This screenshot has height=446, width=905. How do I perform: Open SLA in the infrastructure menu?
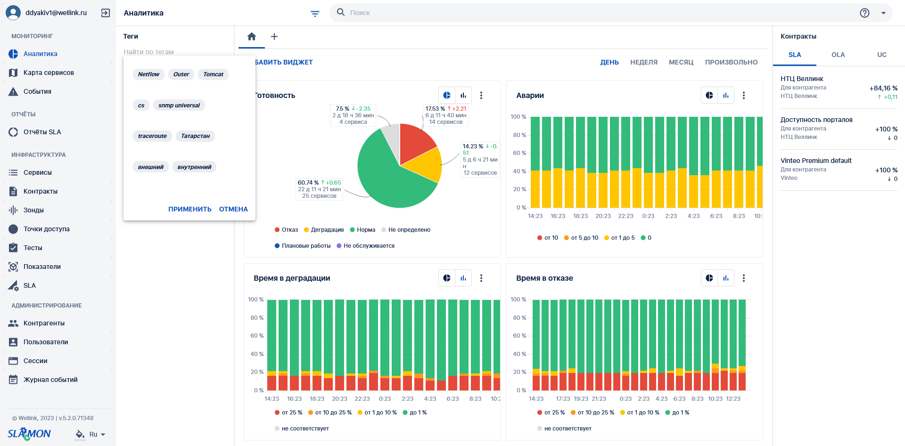58,285
